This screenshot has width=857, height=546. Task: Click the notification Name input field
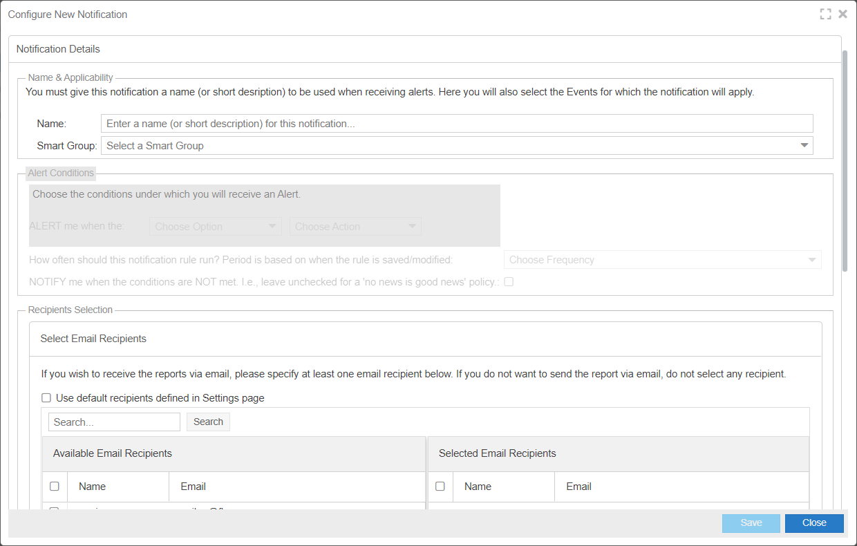[456, 124]
